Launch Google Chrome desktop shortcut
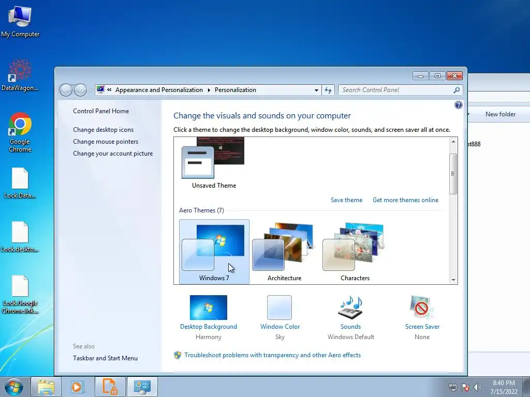This screenshot has height=397, width=530. (20, 132)
